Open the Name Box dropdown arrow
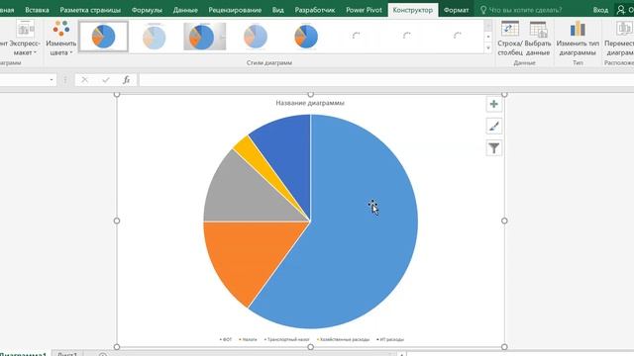Screen dimensions: 634x356 click(52, 80)
